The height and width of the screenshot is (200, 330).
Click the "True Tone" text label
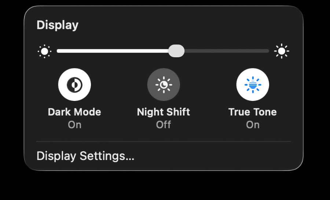point(253,112)
